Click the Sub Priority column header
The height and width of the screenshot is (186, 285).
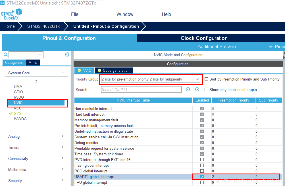[x=269, y=100]
